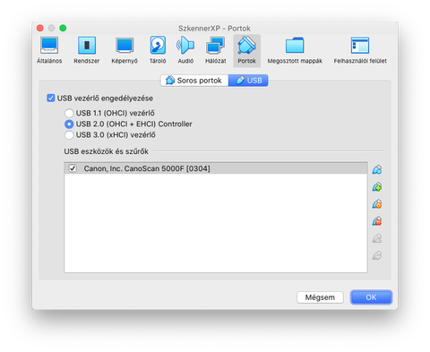Remove the selected USB filter

(377, 221)
